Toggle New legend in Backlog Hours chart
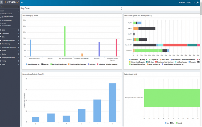202x127 pixels. (x=172, y=123)
